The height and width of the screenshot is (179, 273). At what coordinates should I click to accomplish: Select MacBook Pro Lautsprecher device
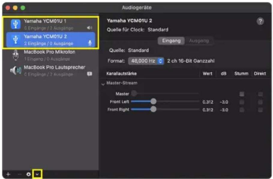click(x=51, y=70)
